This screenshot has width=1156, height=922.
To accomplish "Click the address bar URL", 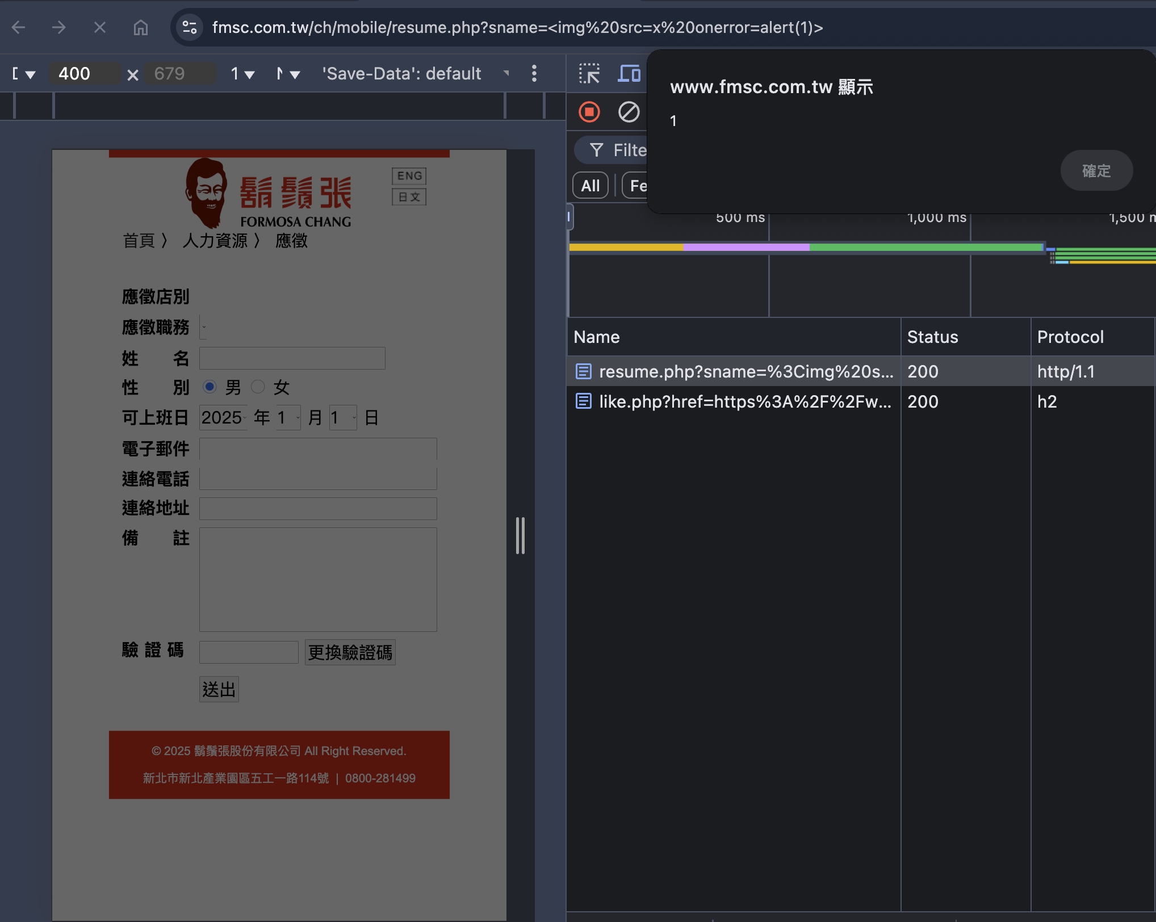I will click(517, 27).
